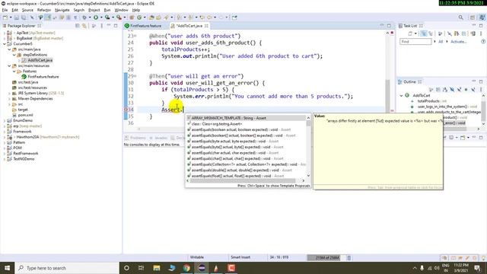This screenshot has width=487, height=274.
Task: Click the Run External Tools icon
Action: pyautogui.click(x=119, y=18)
